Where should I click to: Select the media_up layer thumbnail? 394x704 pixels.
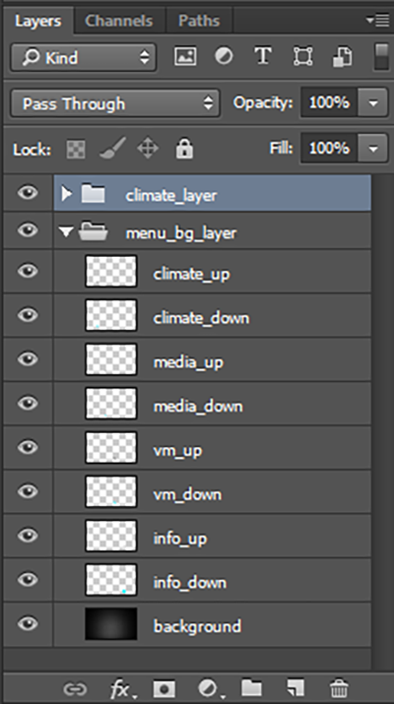click(x=111, y=359)
